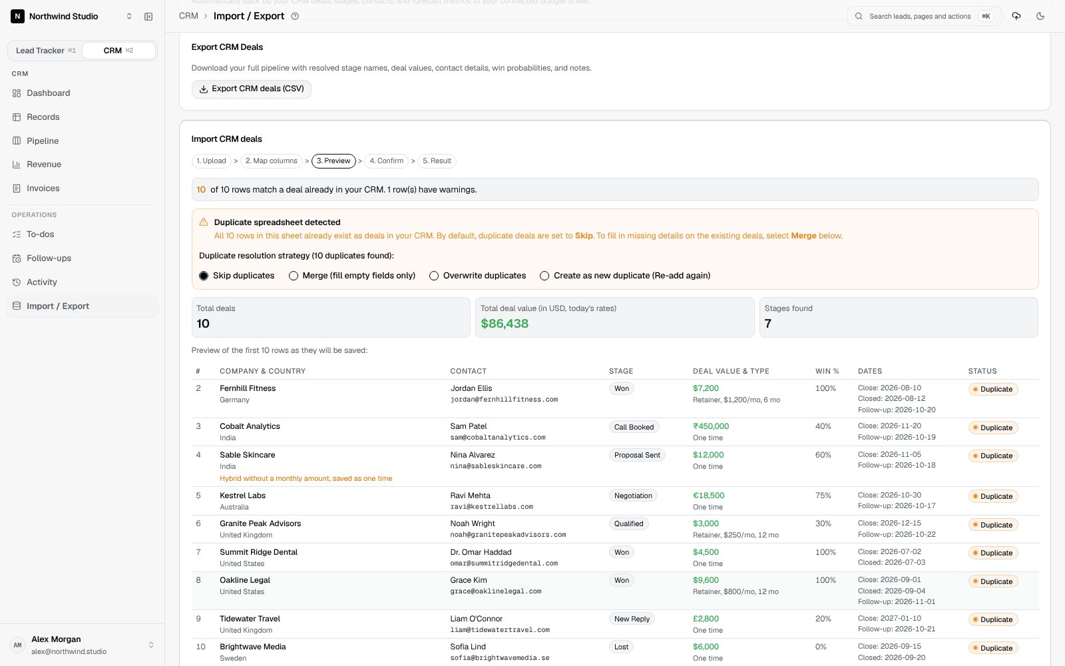1065x666 pixels.
Task: Switch to the Lead Tracker tab
Action: point(45,51)
